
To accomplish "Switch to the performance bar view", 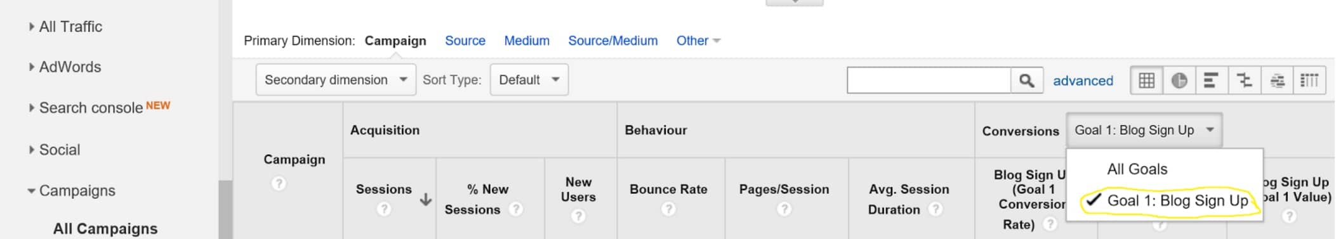I will coord(1211,81).
